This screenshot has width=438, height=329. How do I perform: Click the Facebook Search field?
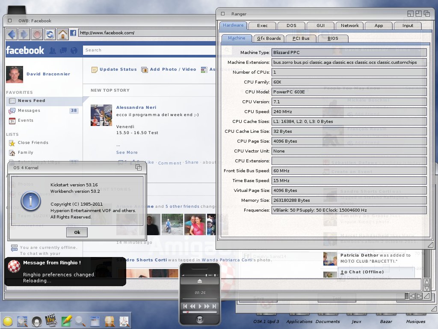tap(149, 50)
